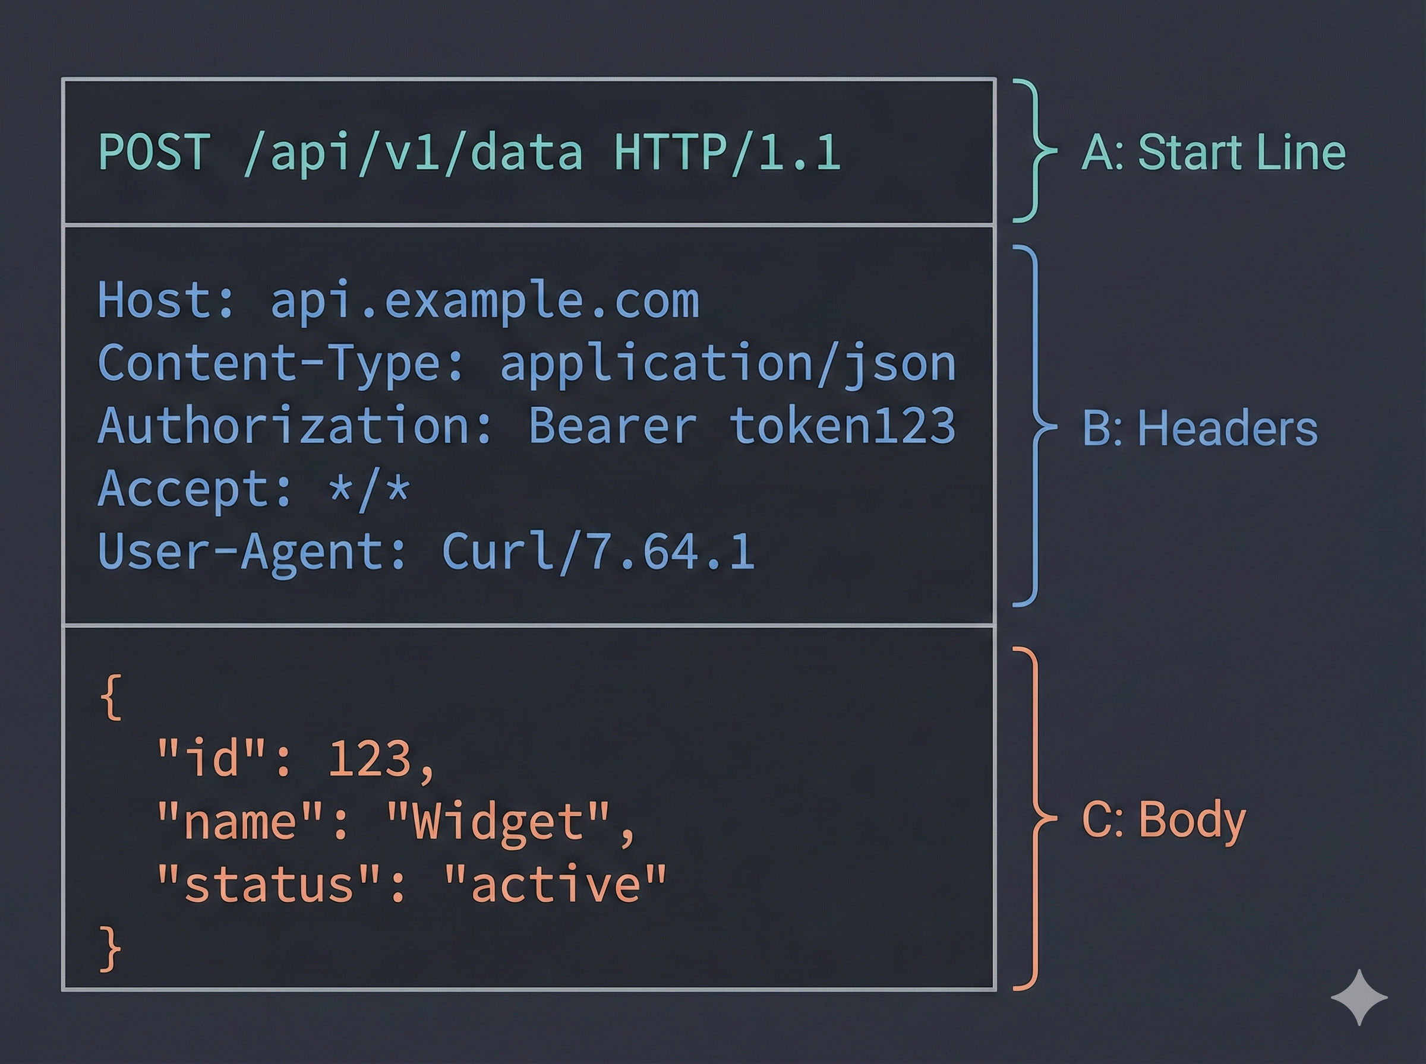This screenshot has height=1064, width=1426.
Task: Select the "C: Body" label
Action: (x=1164, y=820)
